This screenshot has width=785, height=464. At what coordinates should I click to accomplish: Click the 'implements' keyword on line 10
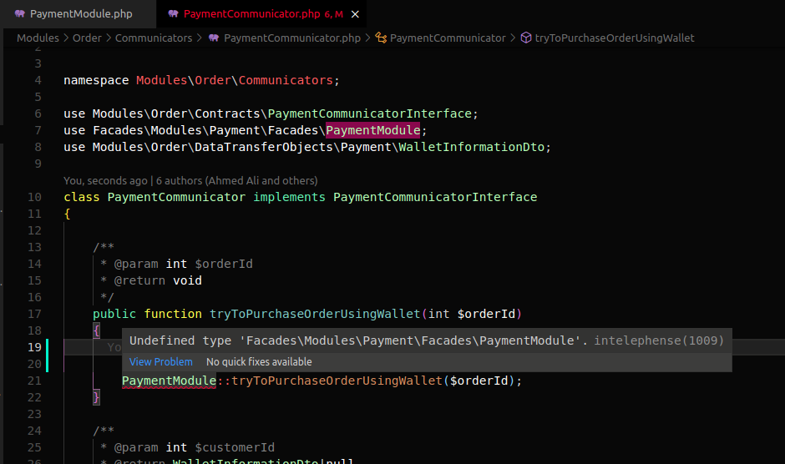pyautogui.click(x=289, y=197)
